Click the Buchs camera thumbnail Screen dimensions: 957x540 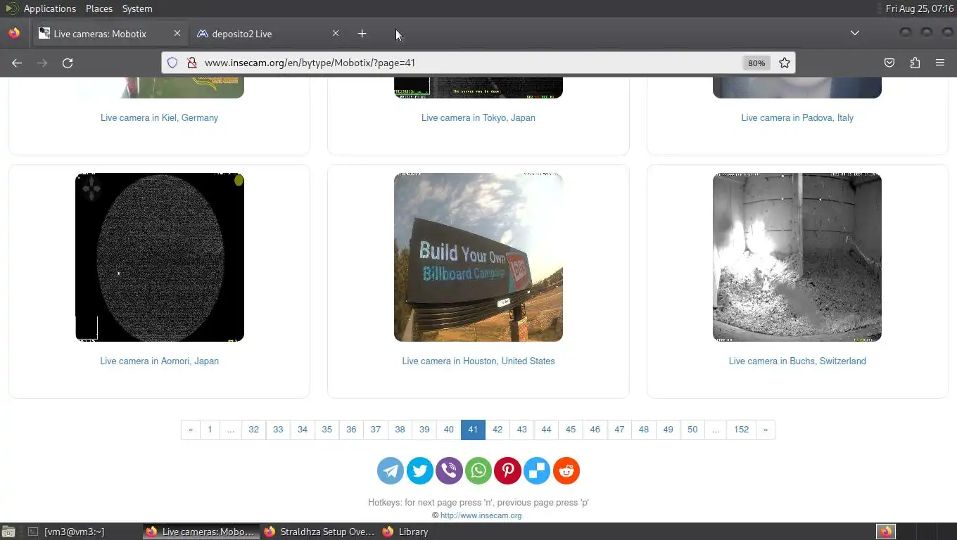(x=797, y=257)
